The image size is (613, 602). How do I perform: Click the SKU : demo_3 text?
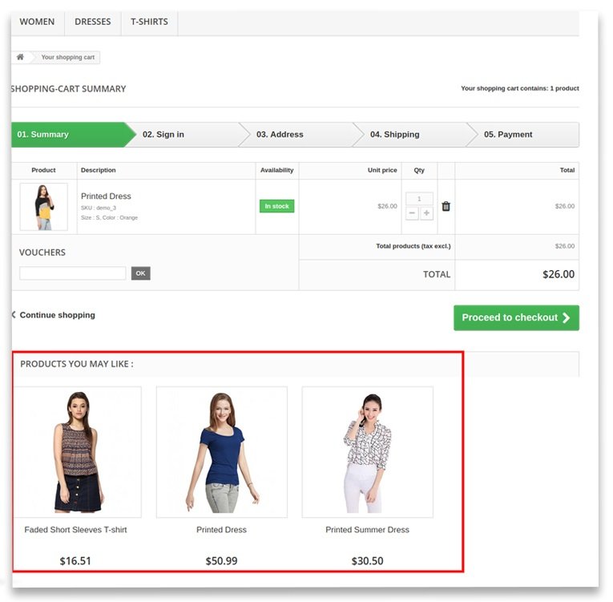click(99, 208)
